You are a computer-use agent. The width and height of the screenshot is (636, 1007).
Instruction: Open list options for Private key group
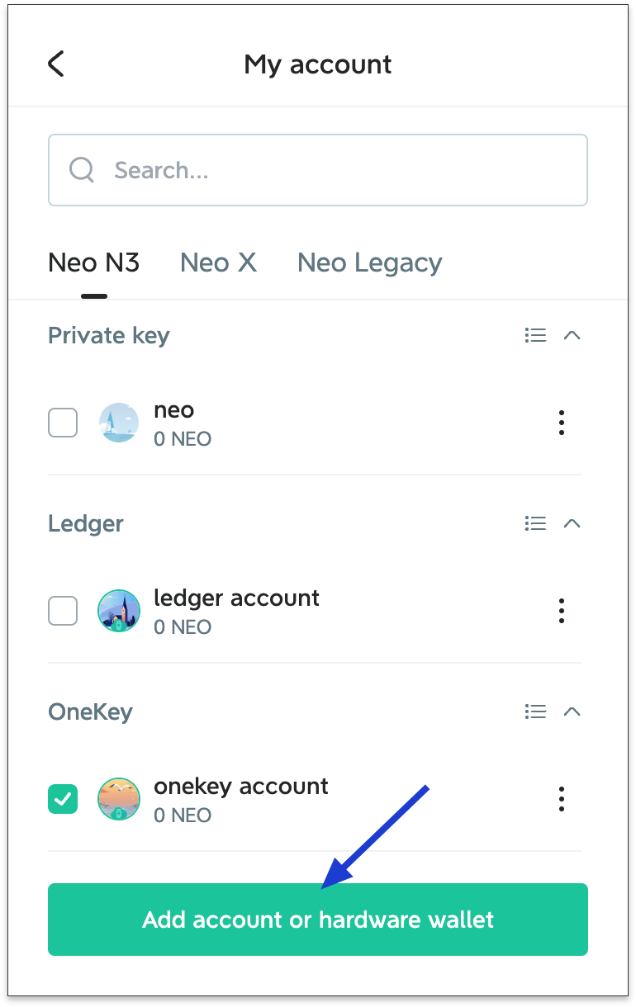point(535,335)
